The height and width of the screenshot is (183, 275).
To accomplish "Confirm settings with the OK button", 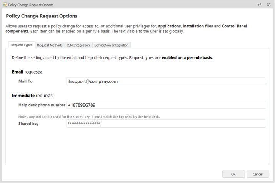I will 233,174.
